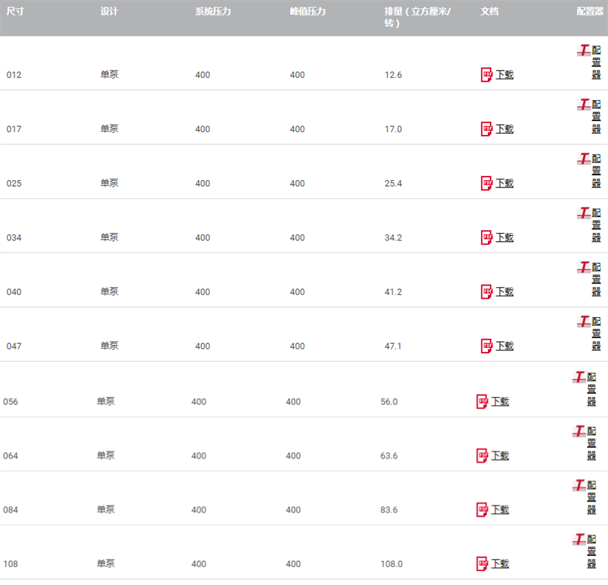Open the configurator icon for size 017
This screenshot has width=608, height=585.
(584, 105)
